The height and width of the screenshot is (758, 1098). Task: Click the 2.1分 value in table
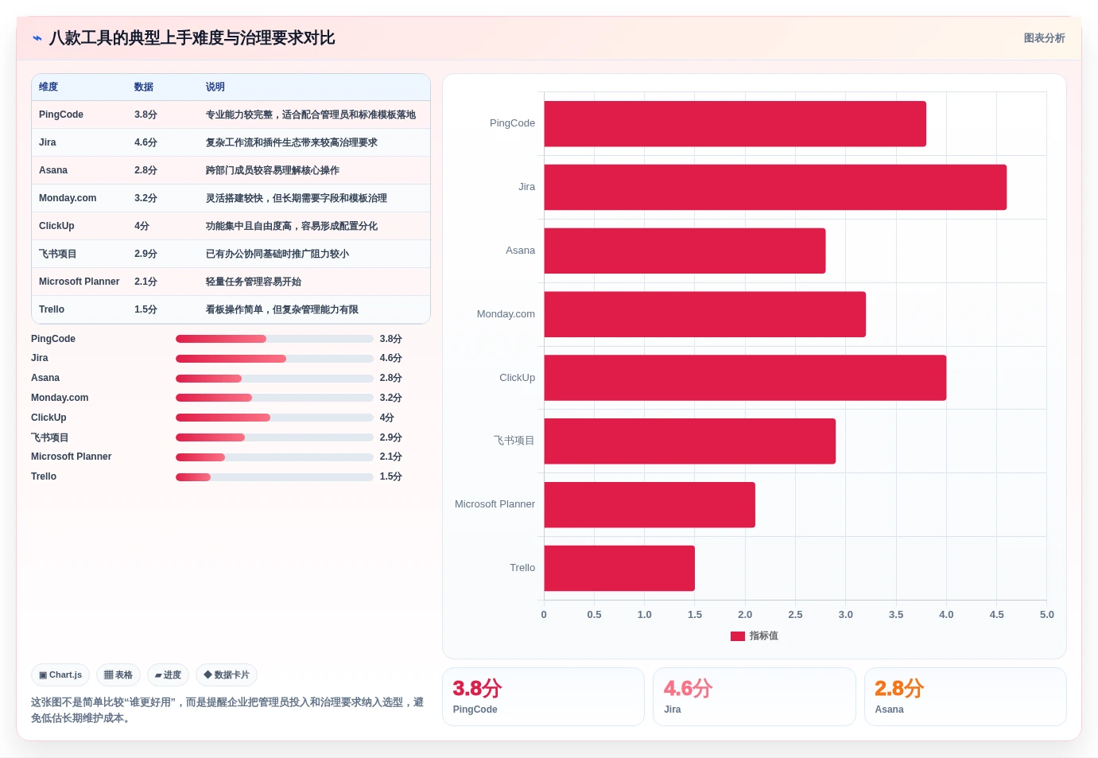[145, 282]
